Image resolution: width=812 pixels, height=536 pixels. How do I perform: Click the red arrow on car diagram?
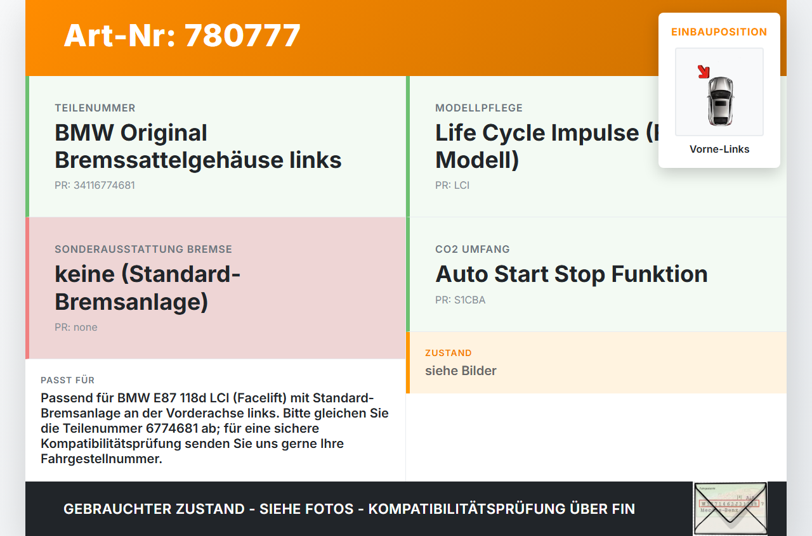pyautogui.click(x=704, y=71)
